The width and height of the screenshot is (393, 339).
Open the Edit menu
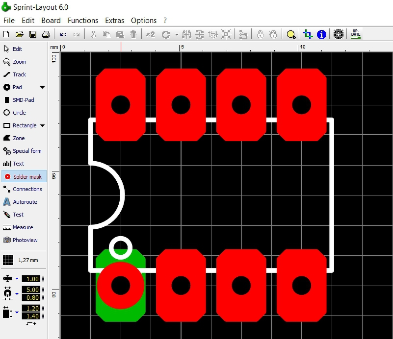pyautogui.click(x=28, y=21)
